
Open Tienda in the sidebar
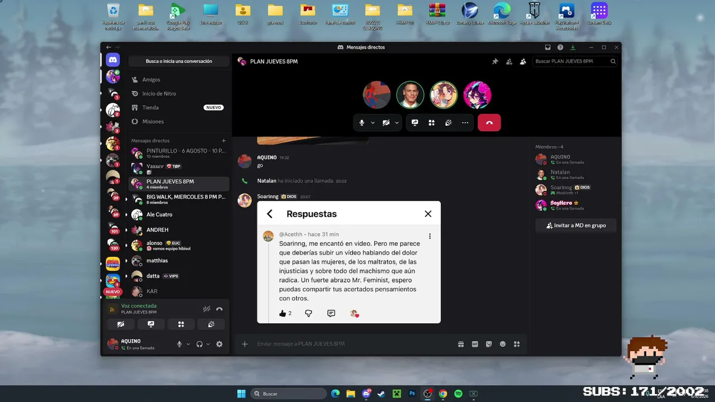click(x=179, y=108)
